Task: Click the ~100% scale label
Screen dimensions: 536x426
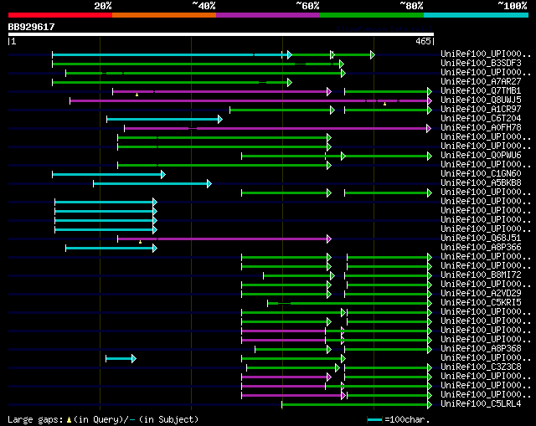Action: pyautogui.click(x=513, y=6)
